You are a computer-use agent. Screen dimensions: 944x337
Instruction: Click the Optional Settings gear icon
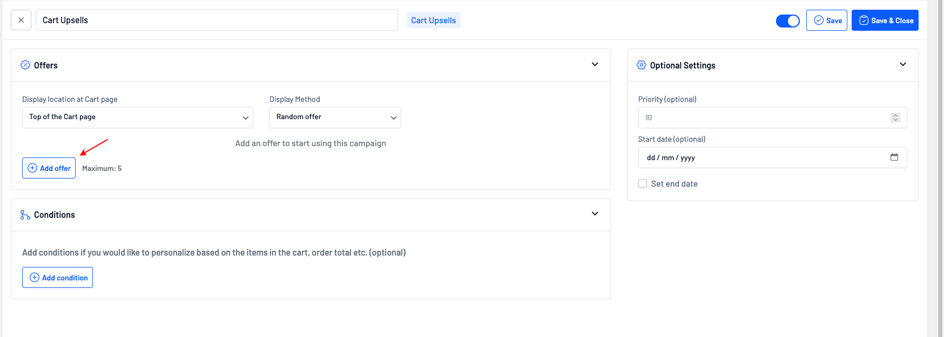pyautogui.click(x=641, y=65)
